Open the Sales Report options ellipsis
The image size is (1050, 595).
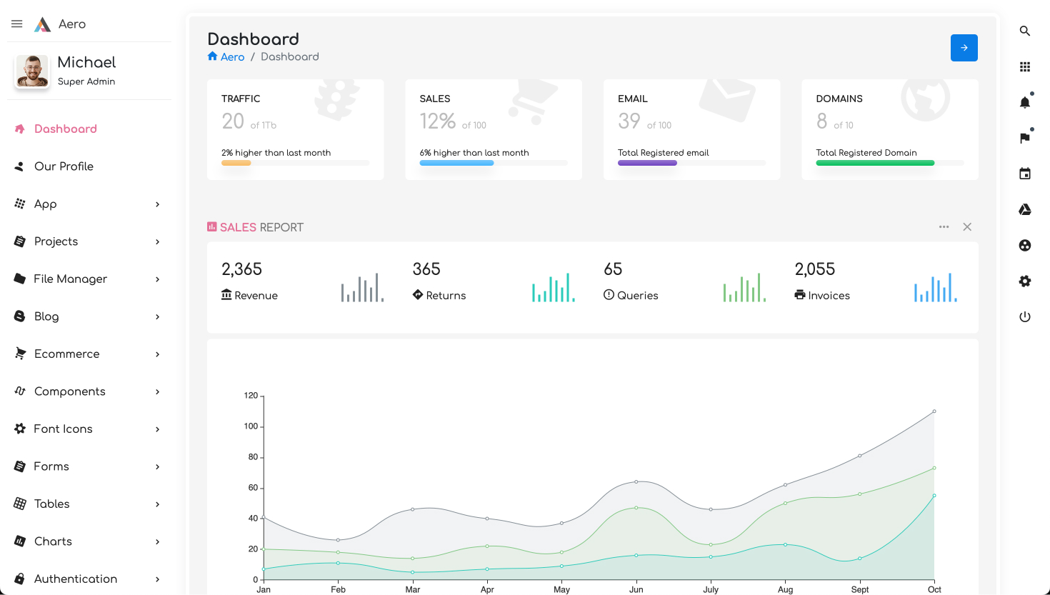coord(944,227)
